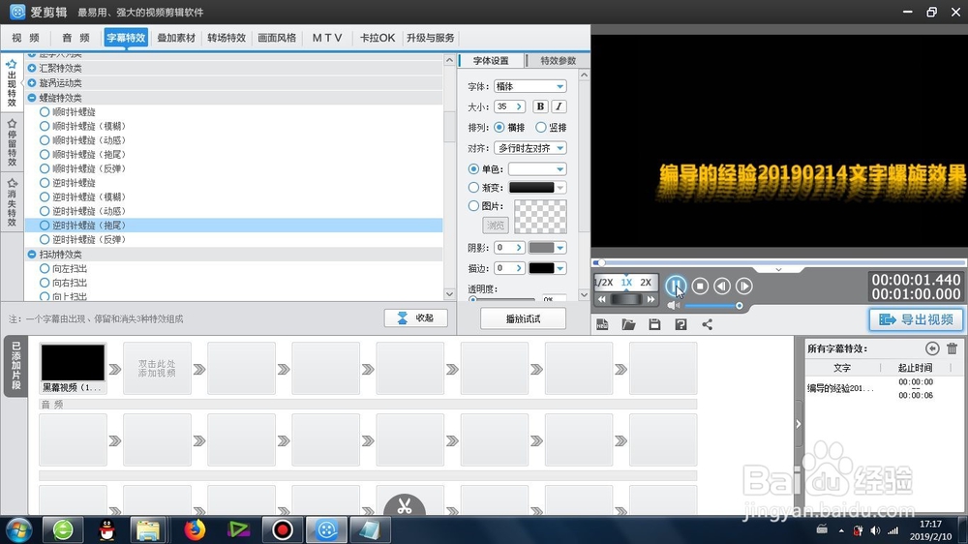Open the 对齐 alignment dropdown

pos(530,148)
